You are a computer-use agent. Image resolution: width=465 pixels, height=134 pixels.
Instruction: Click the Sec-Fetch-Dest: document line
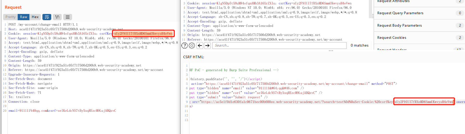click(x=30, y=79)
